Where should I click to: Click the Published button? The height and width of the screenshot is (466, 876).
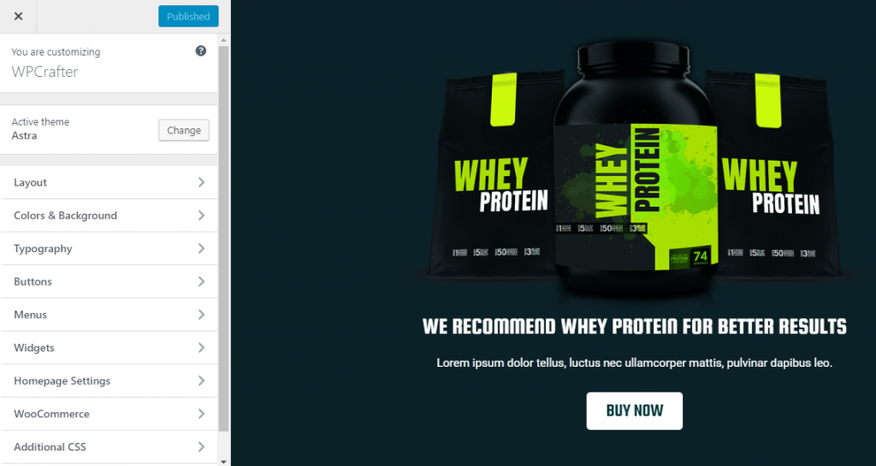point(188,16)
